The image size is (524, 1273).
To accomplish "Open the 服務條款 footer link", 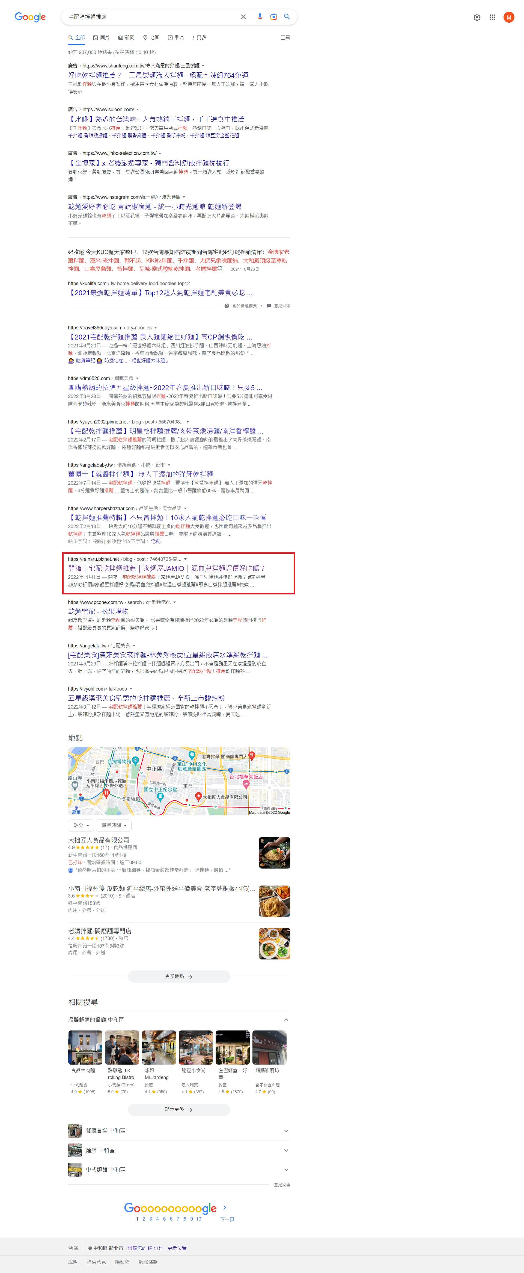I will [148, 1262].
